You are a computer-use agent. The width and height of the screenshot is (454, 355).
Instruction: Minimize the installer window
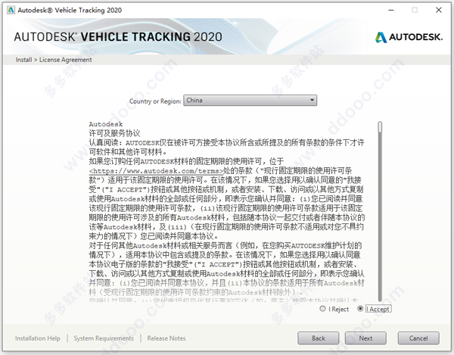tap(391, 10)
